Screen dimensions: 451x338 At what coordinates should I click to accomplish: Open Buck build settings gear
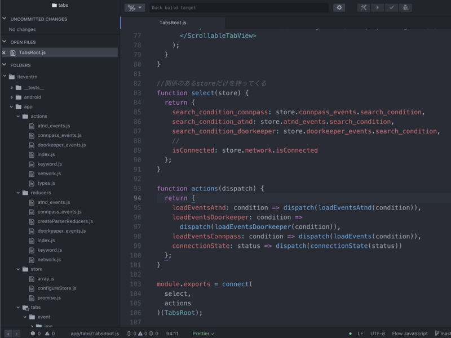339,8
